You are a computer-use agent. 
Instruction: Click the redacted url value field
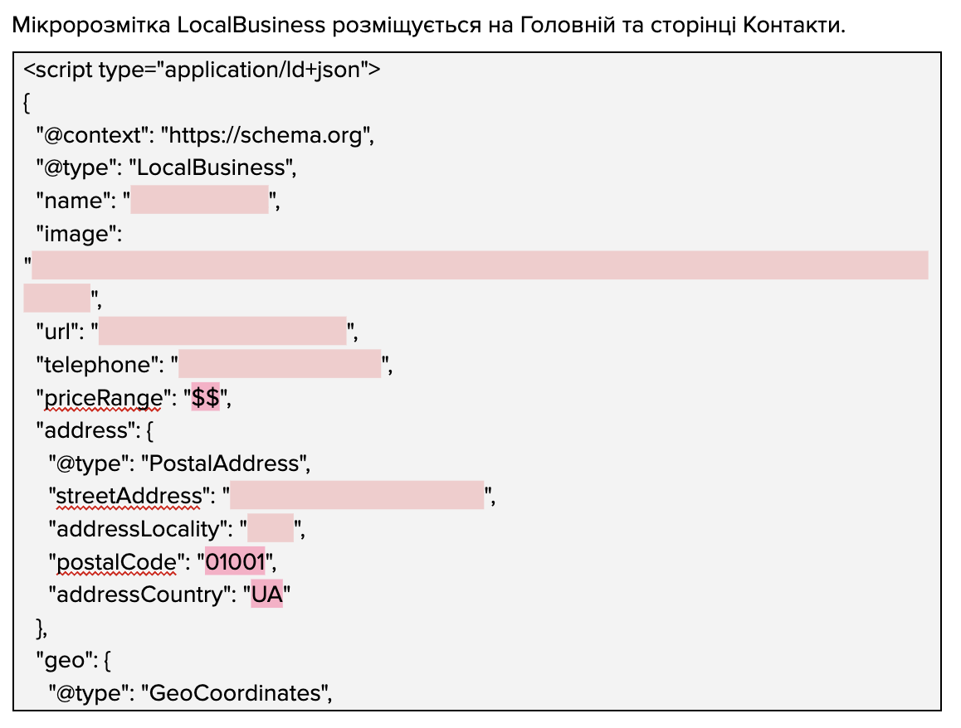pyautogui.click(x=222, y=331)
